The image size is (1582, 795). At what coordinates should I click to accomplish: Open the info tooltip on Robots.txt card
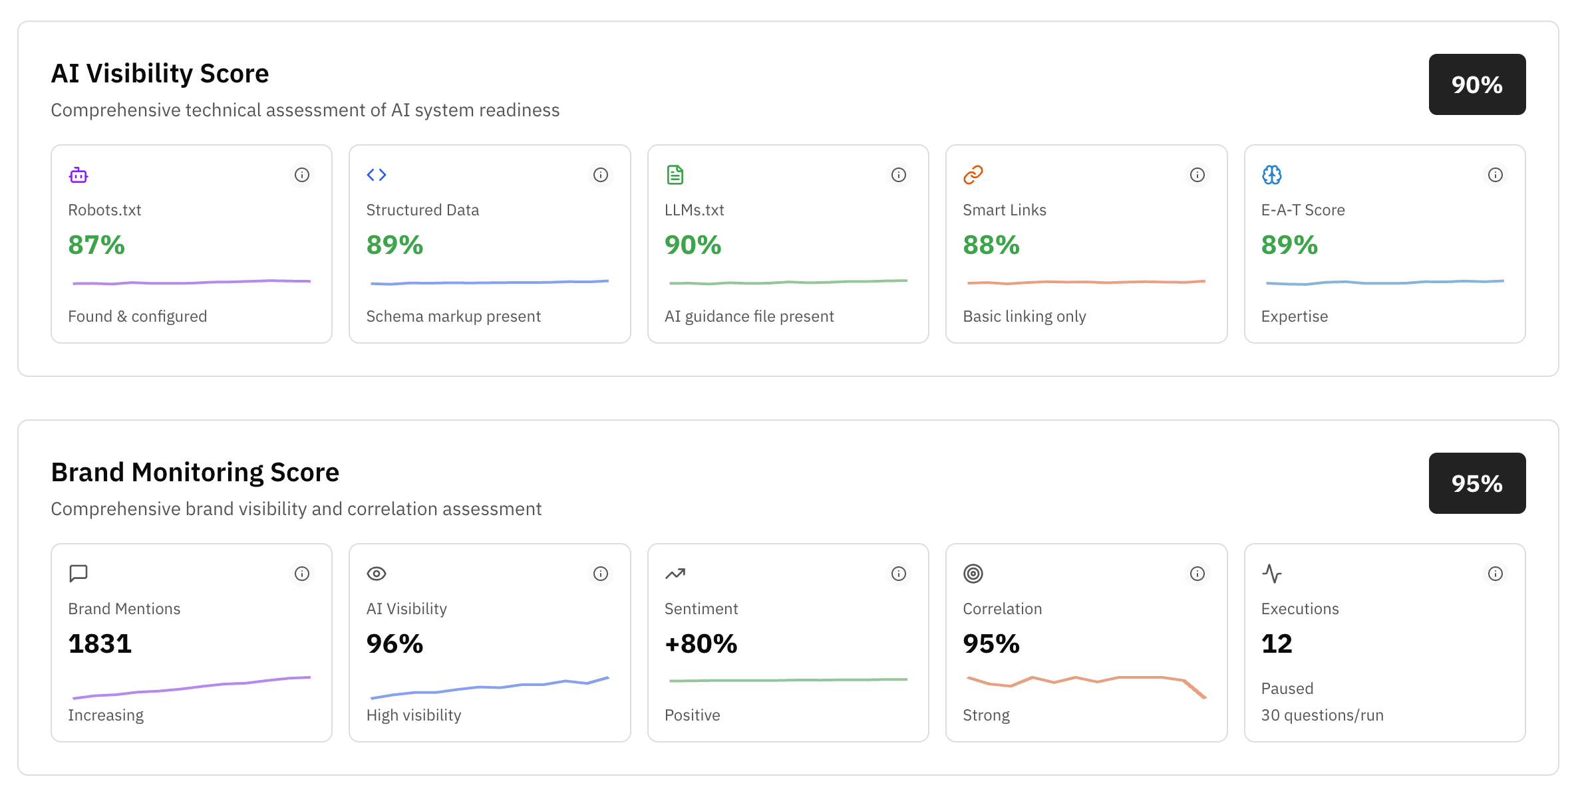[303, 175]
